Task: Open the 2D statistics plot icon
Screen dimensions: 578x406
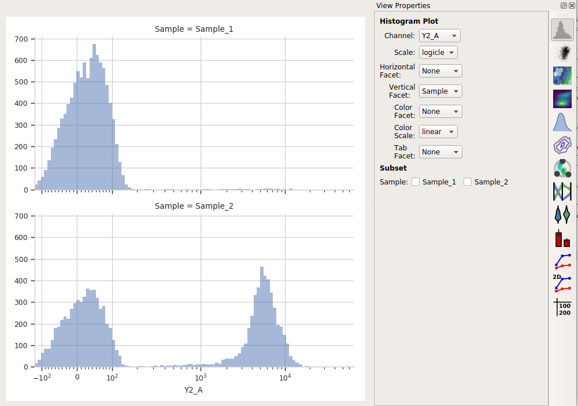Action: (562, 284)
